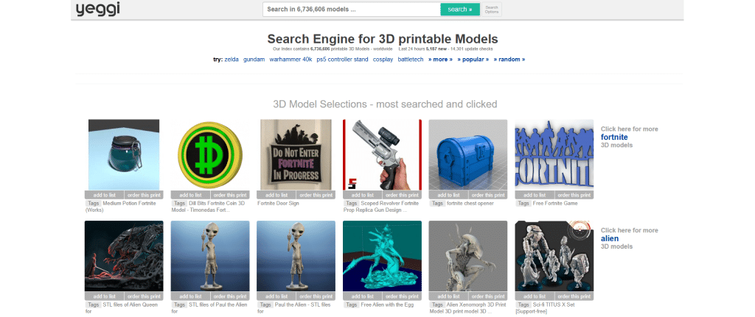Viewport: 755px width, 317px height.
Task: Click Tags label of Sci-fi TITUS X Set
Action: (x=523, y=305)
